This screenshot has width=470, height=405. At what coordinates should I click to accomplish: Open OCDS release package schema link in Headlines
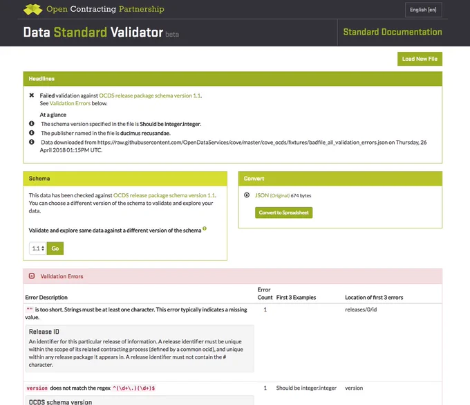(x=150, y=96)
